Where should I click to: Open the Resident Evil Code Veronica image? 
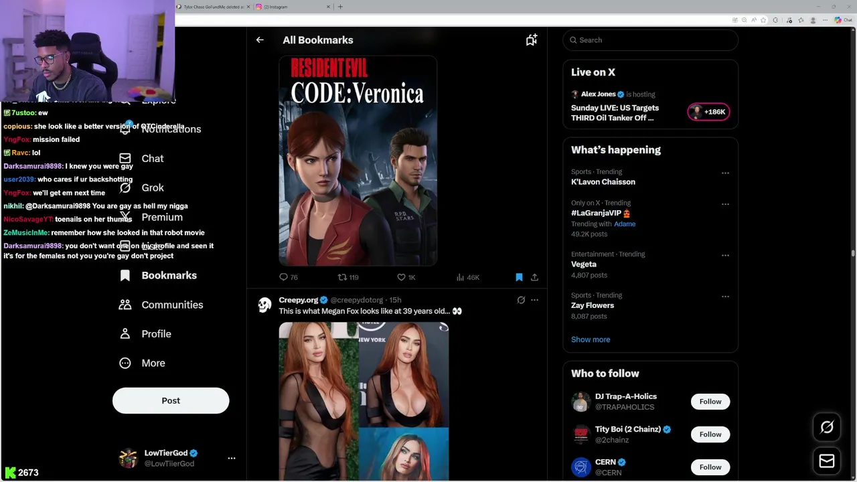[x=358, y=161]
